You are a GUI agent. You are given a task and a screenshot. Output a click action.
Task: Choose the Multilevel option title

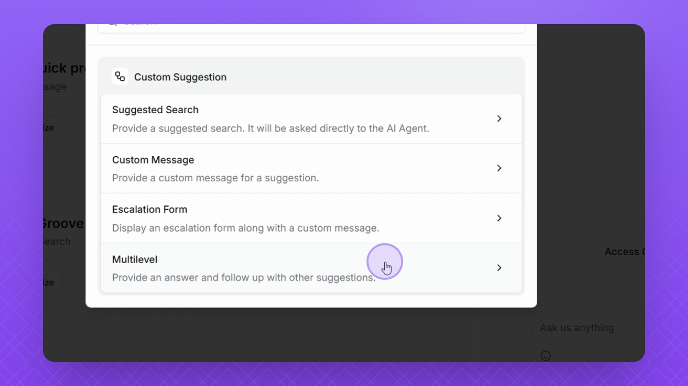pyautogui.click(x=135, y=259)
